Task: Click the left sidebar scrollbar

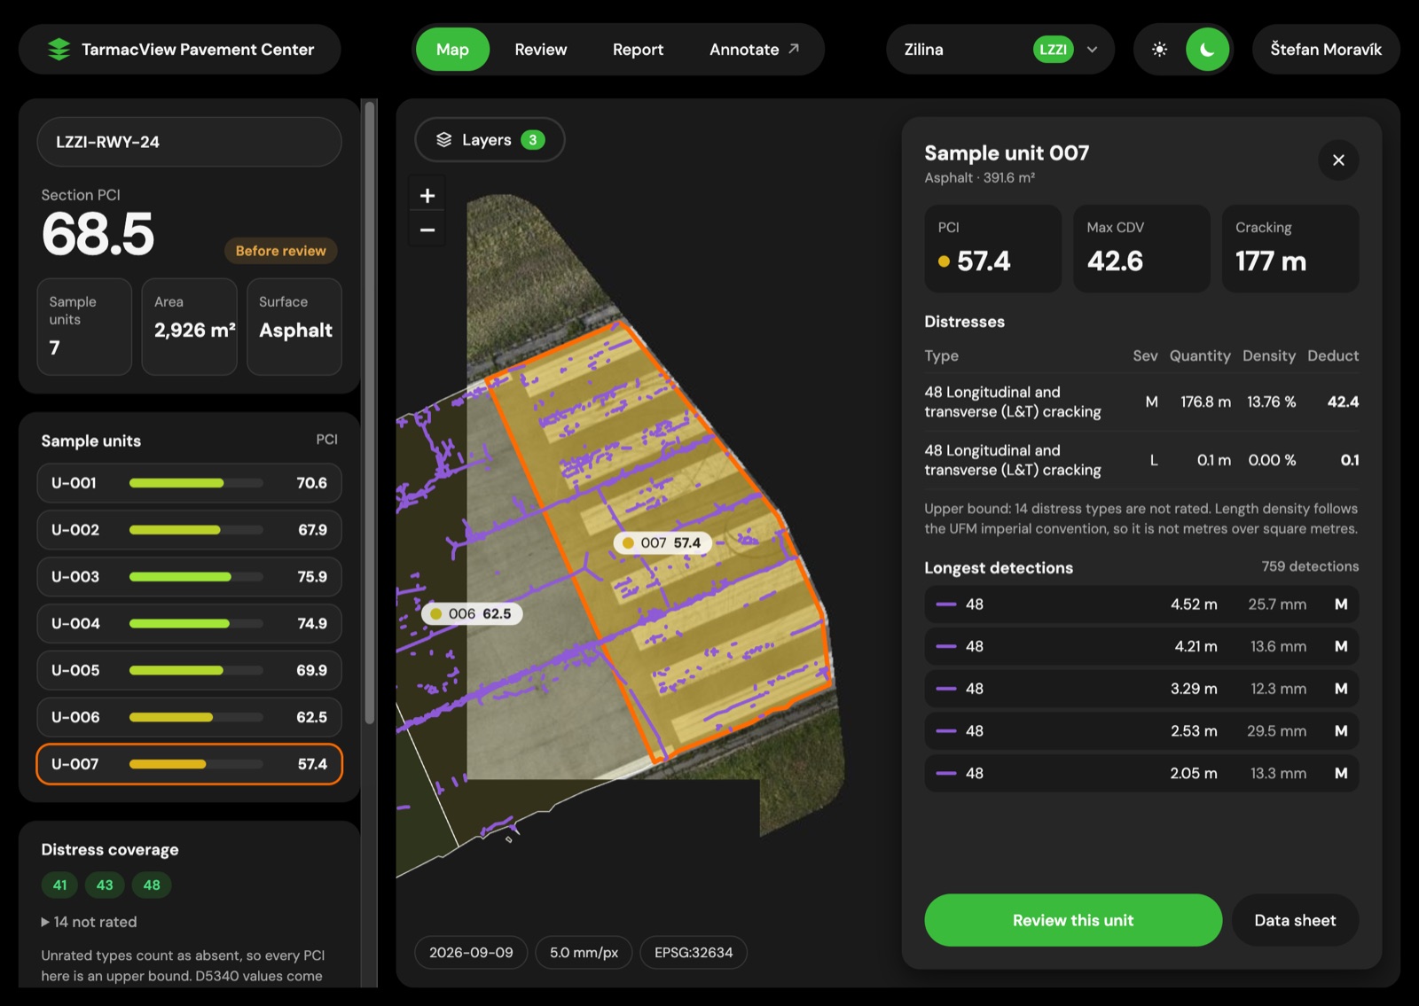Action: (370, 412)
